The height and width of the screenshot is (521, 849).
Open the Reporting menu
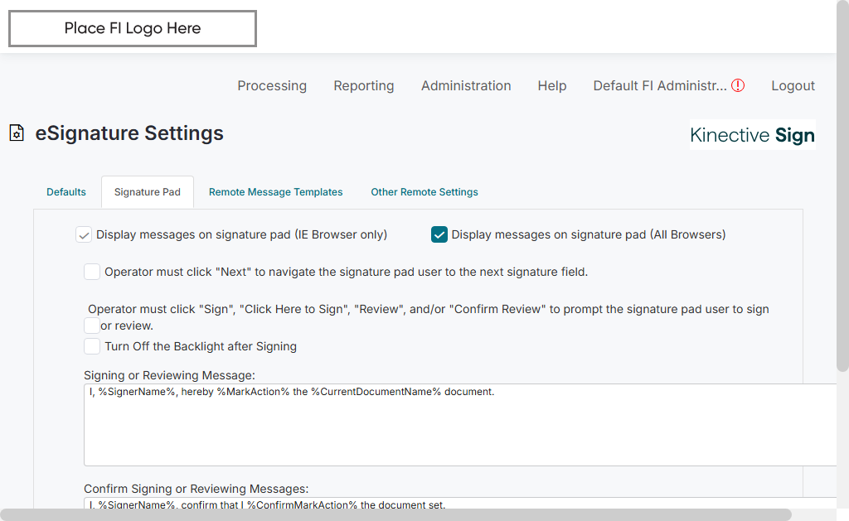tap(364, 85)
